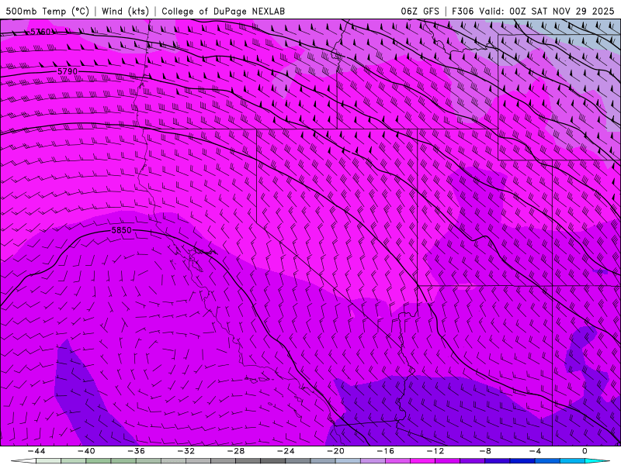Screen dimensions: 621x465
Task: Click 'College of DuPage NEXLAB' credit text
Action: coord(223,11)
